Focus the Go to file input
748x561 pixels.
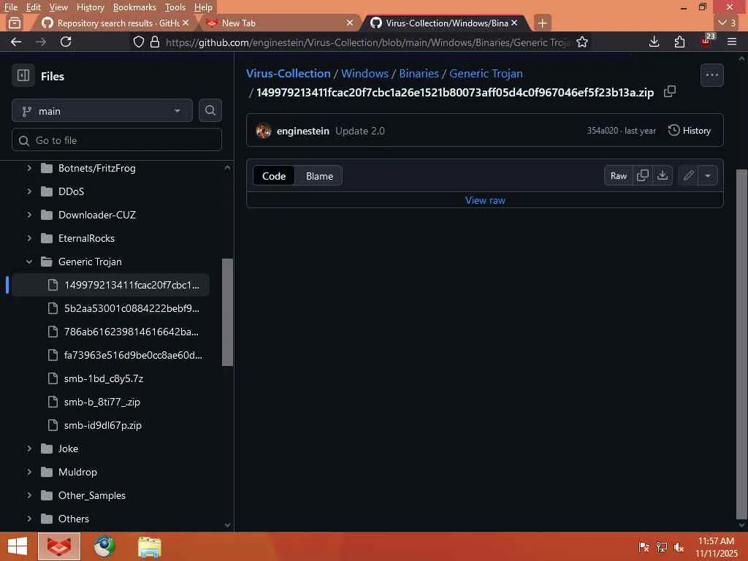pos(116,140)
